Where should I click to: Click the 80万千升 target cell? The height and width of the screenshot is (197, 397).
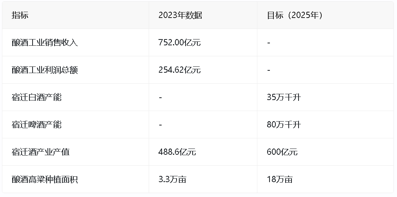click(x=283, y=125)
